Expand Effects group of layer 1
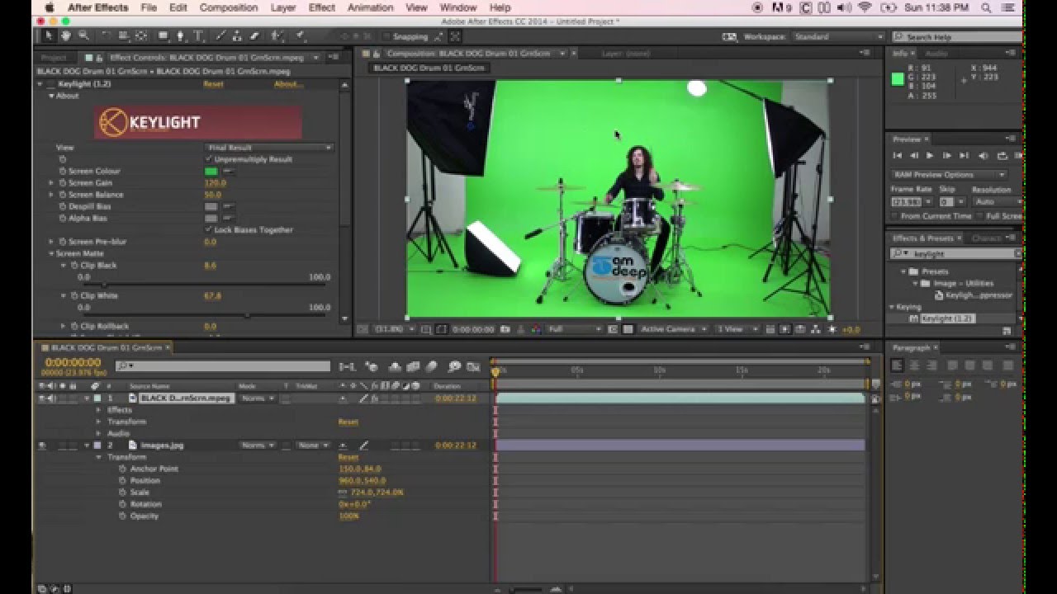 click(x=98, y=410)
